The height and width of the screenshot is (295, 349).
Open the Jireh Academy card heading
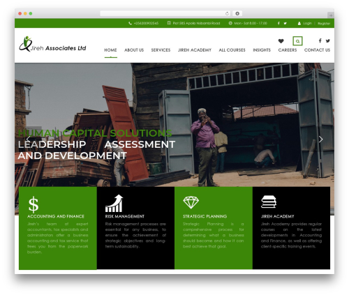point(278,216)
